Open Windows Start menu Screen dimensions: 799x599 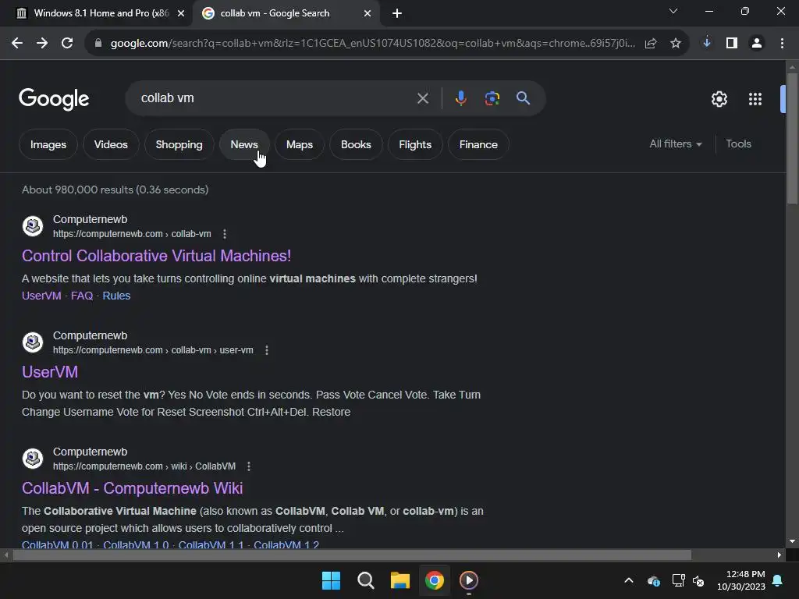click(331, 580)
